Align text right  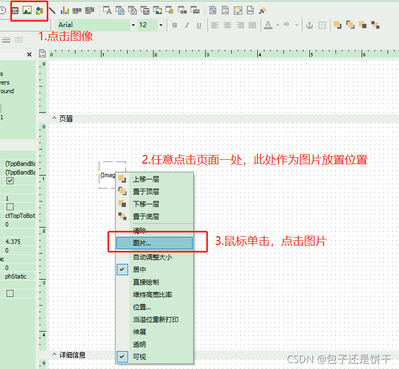tap(240, 25)
